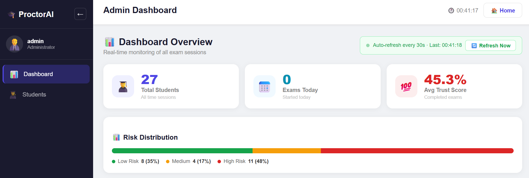529x178 pixels.
Task: Click the Dashboard Overview chart icon
Action: (x=110, y=42)
